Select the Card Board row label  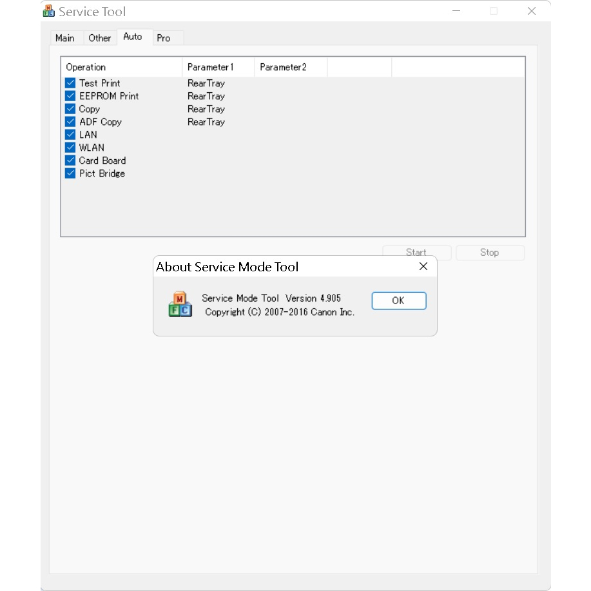102,160
